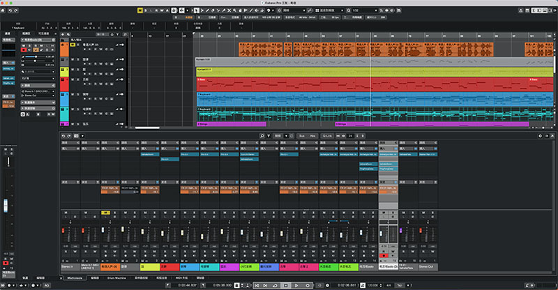This screenshot has height=290, width=558.
Task: Click the transport Play button
Action: coord(296,285)
